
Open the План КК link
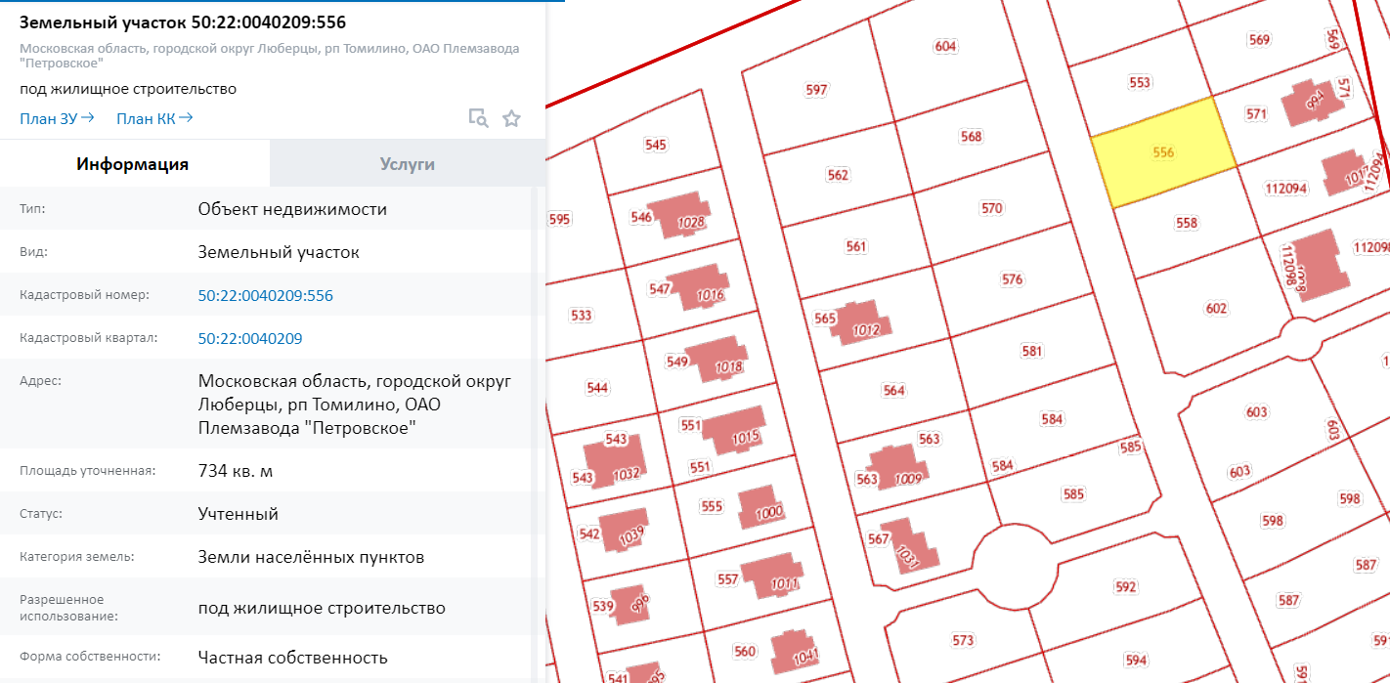click(x=154, y=118)
